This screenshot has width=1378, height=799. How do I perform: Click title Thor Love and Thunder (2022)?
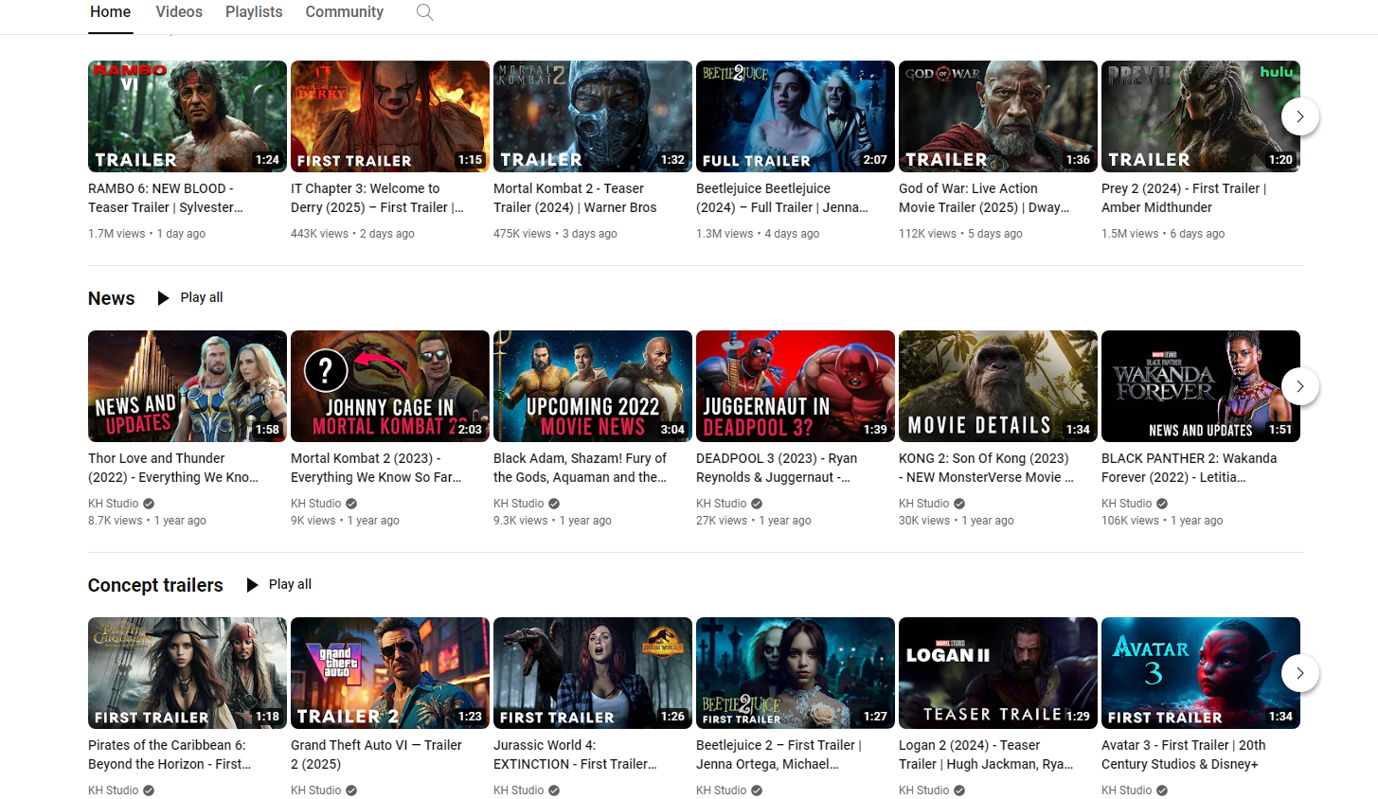(x=173, y=468)
